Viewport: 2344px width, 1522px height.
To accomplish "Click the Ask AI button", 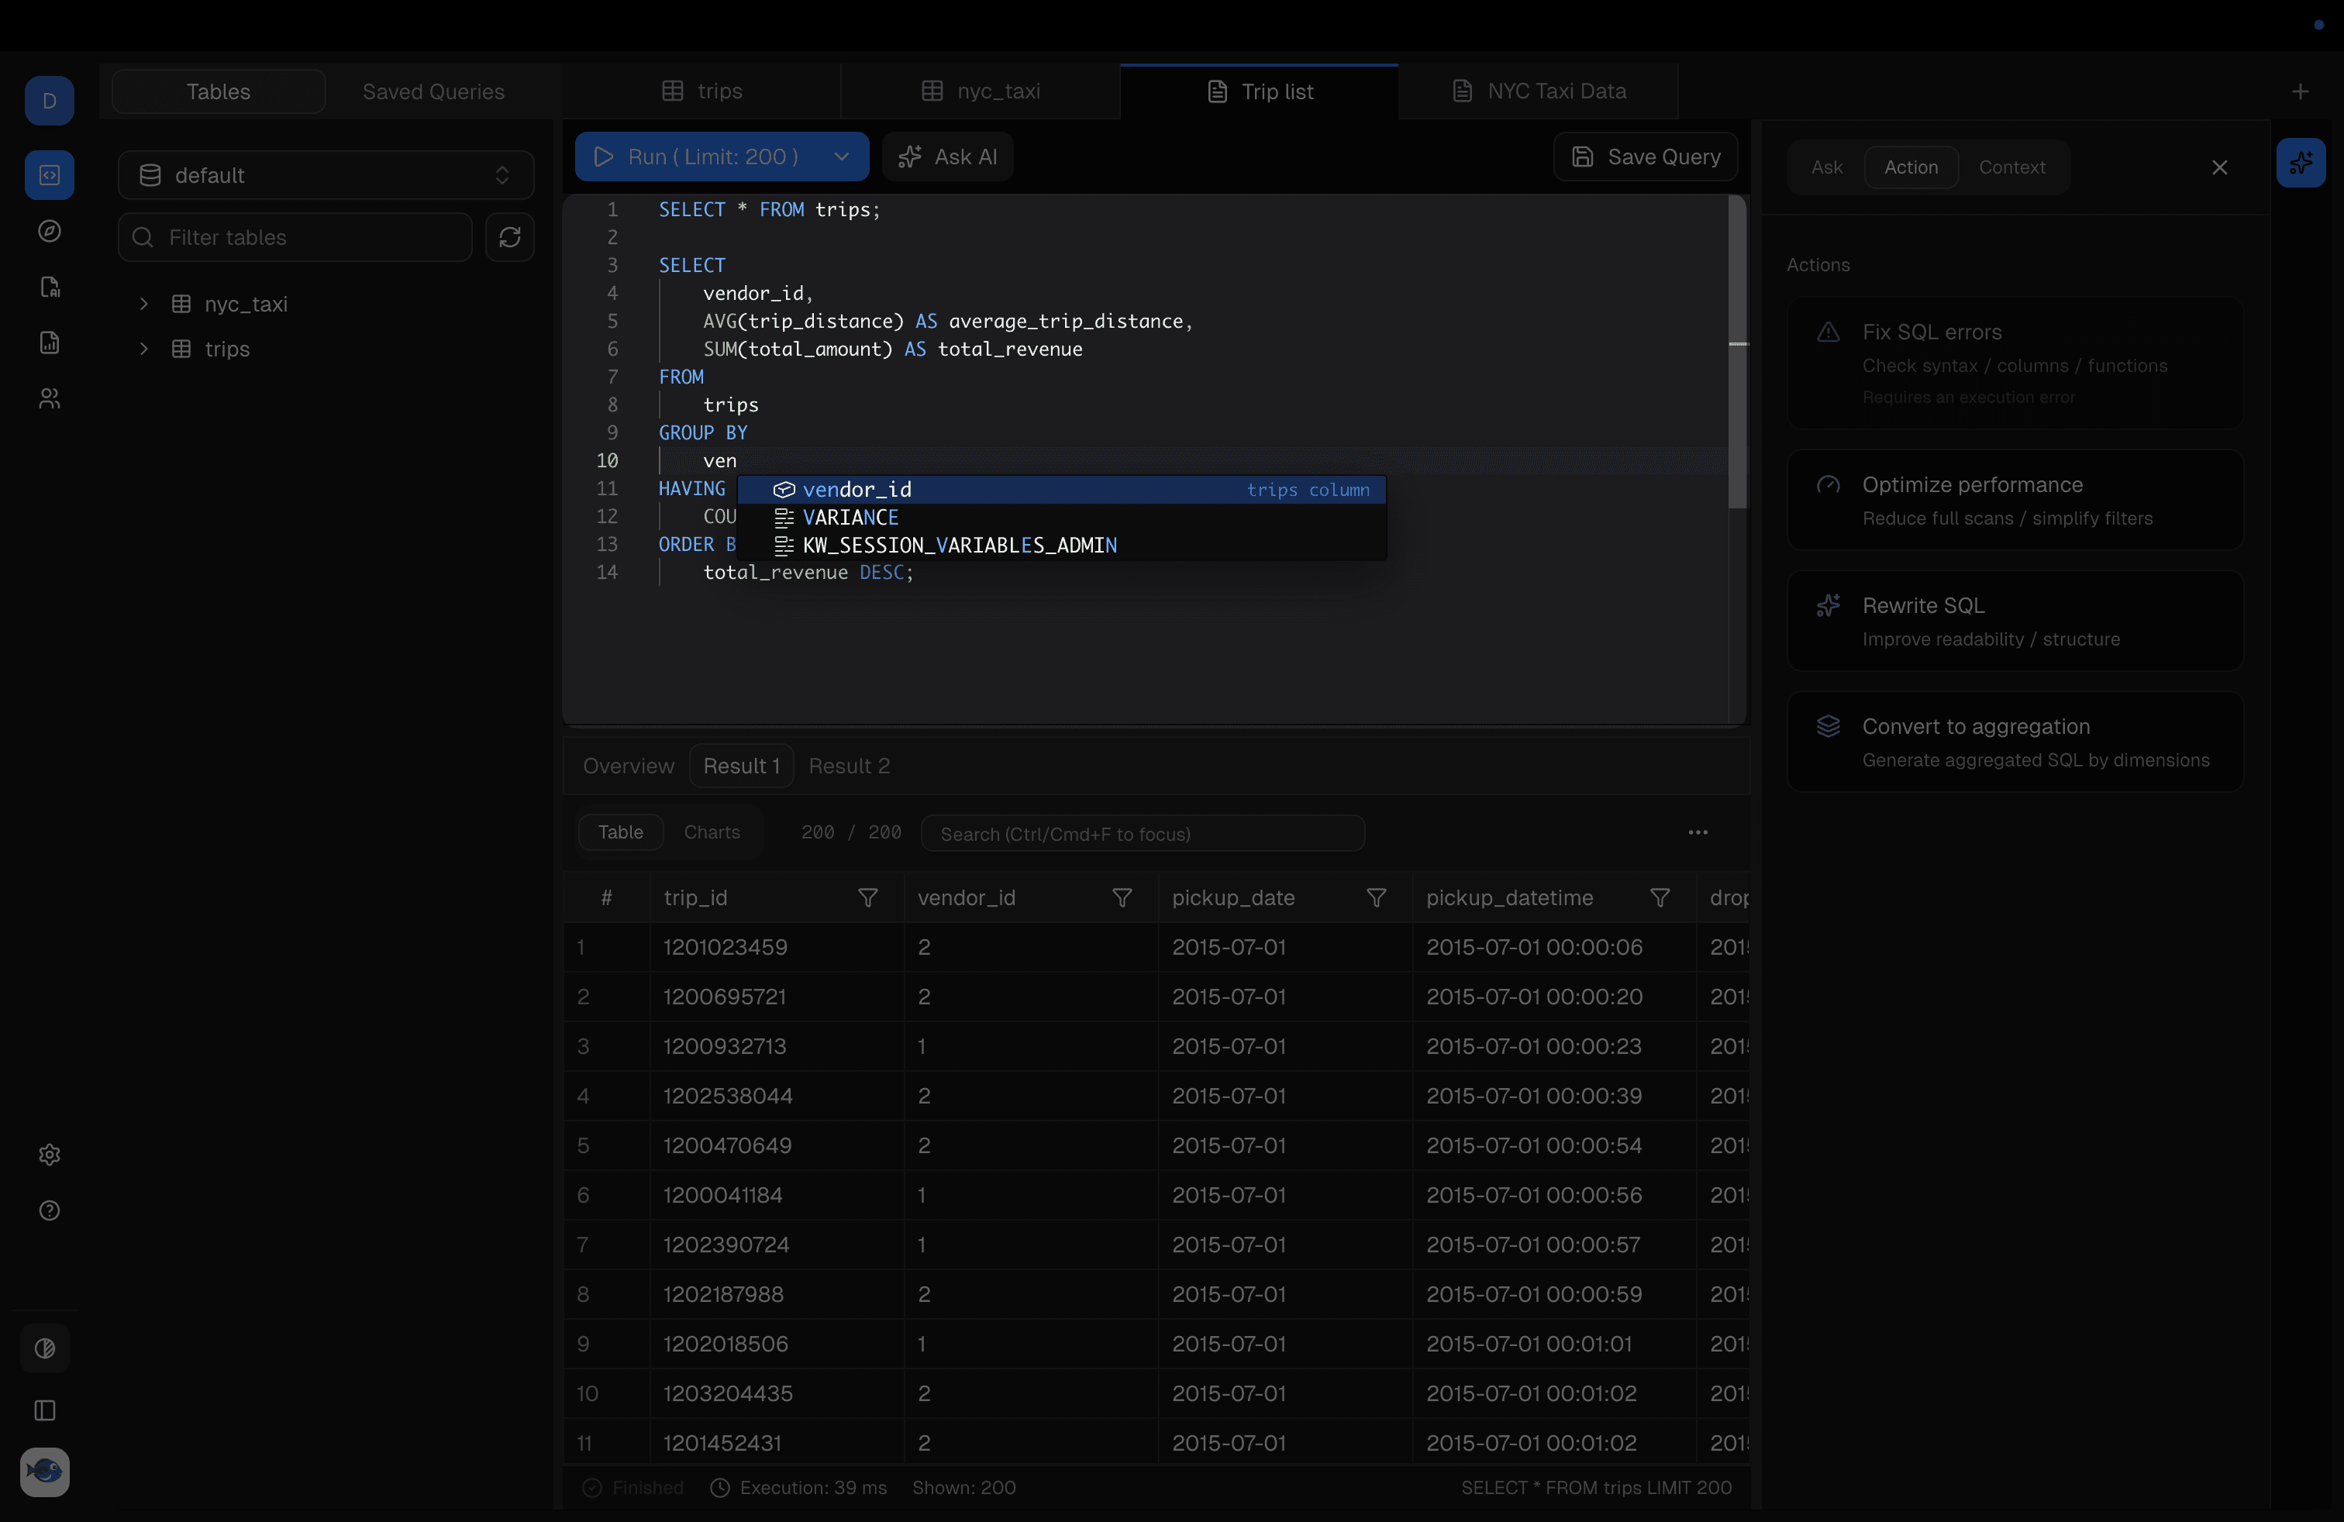I will click(947, 157).
